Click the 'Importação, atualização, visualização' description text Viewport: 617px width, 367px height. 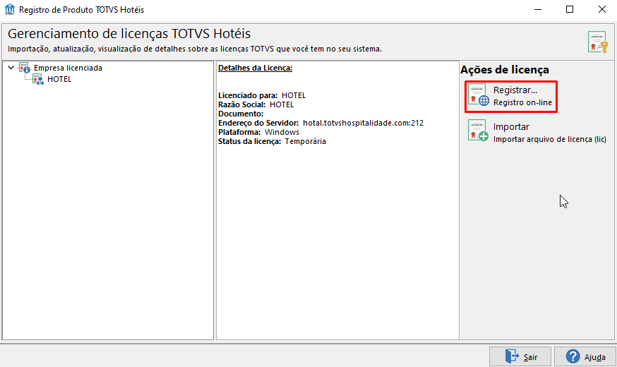[195, 49]
